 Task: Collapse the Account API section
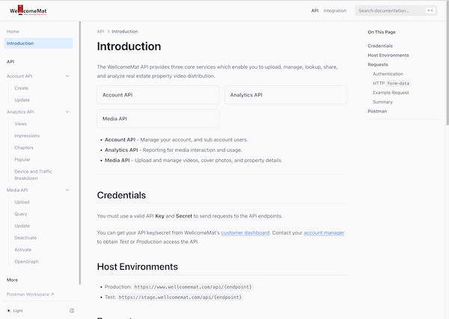click(67, 76)
